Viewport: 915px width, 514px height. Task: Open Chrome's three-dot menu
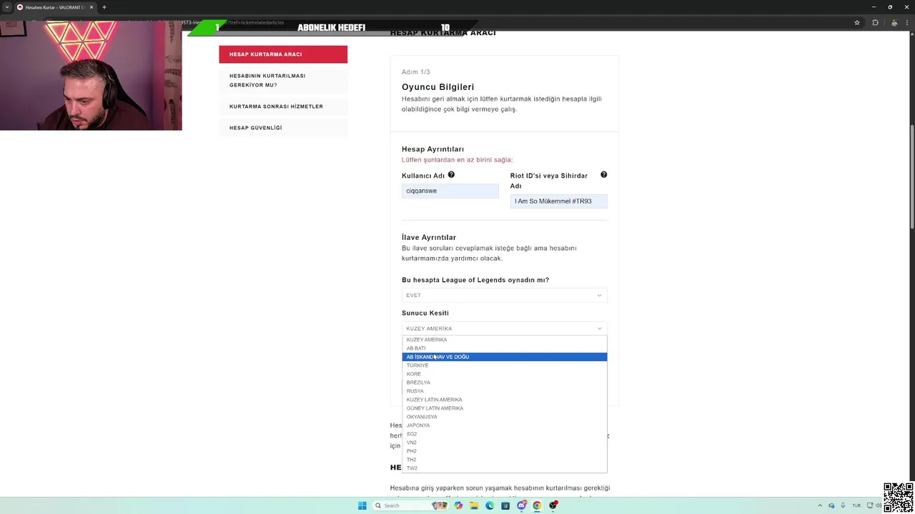pyautogui.click(x=906, y=22)
